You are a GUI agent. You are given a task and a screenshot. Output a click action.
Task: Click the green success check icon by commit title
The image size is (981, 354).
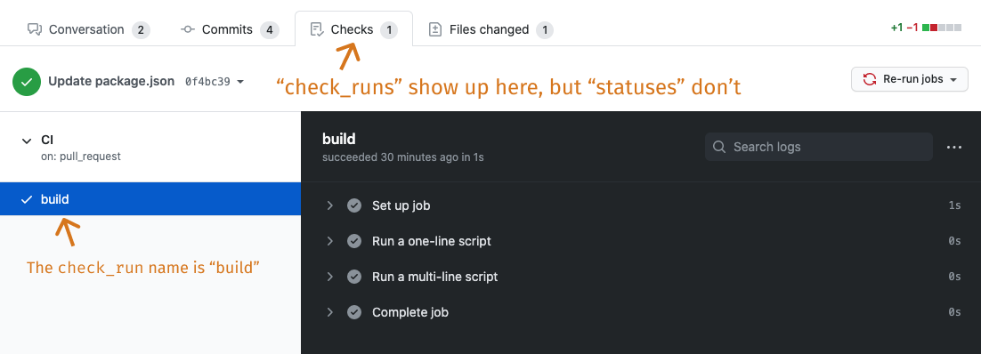27,81
